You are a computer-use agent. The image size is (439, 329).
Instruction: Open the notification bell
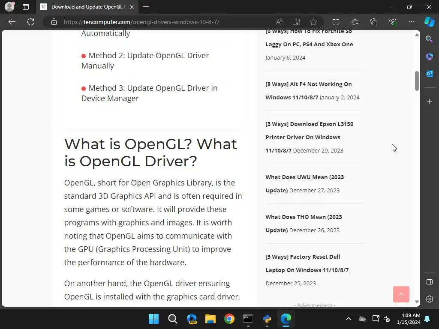click(427, 319)
